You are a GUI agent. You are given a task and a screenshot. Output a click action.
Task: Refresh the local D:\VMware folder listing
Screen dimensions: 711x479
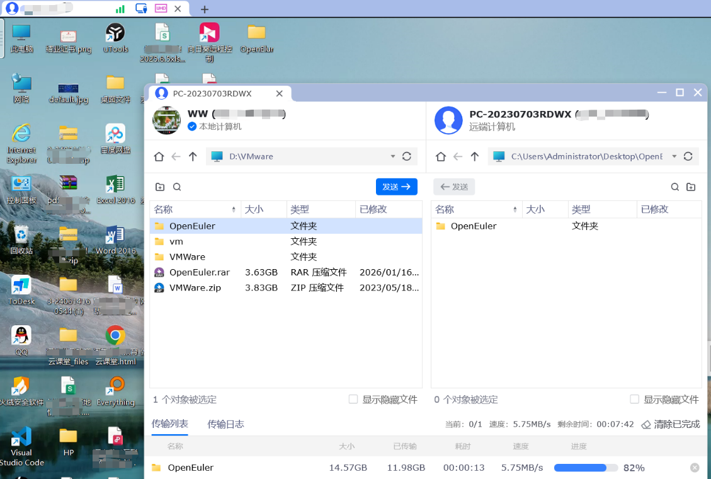[407, 156]
